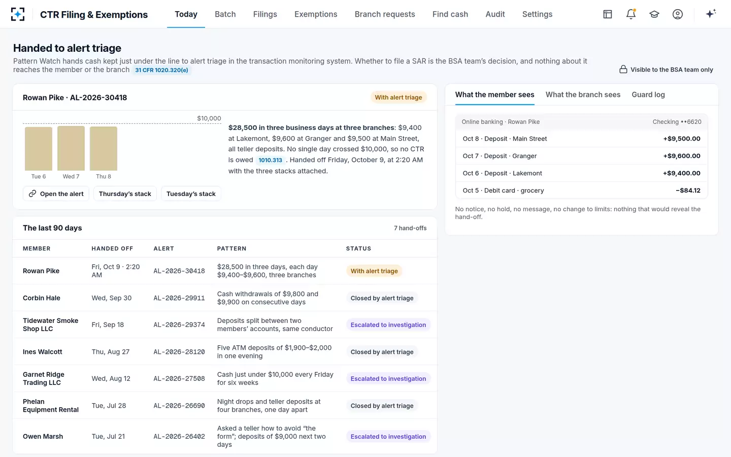The image size is (731, 457).
Task: Click the CTR Filing app logo icon
Action: pos(18,14)
